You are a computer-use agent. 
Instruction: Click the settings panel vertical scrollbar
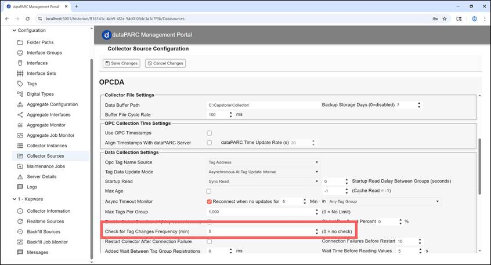[480, 166]
